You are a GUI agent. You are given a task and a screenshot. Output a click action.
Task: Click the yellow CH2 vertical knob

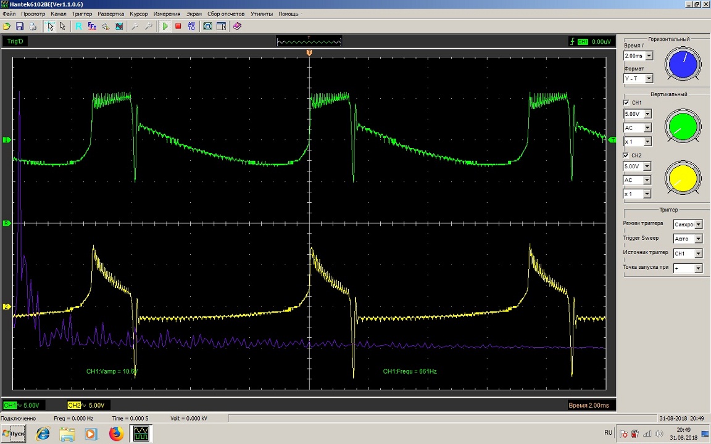(x=683, y=178)
